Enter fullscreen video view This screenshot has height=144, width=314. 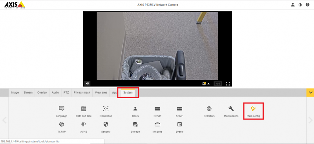pos(228,84)
